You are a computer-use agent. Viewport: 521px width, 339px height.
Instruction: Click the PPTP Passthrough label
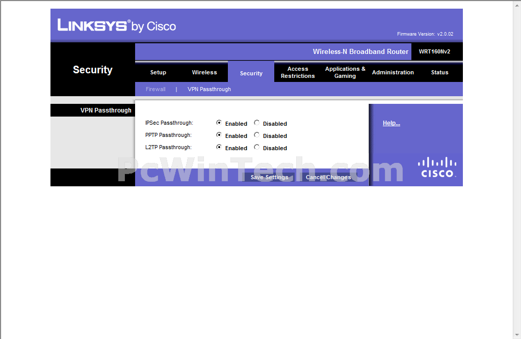(x=168, y=135)
